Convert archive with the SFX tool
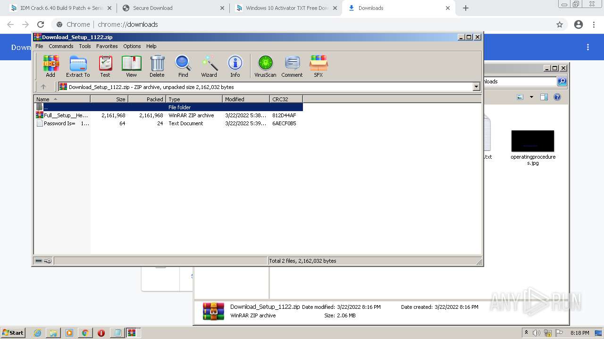Image resolution: width=604 pixels, height=339 pixels. [x=319, y=66]
